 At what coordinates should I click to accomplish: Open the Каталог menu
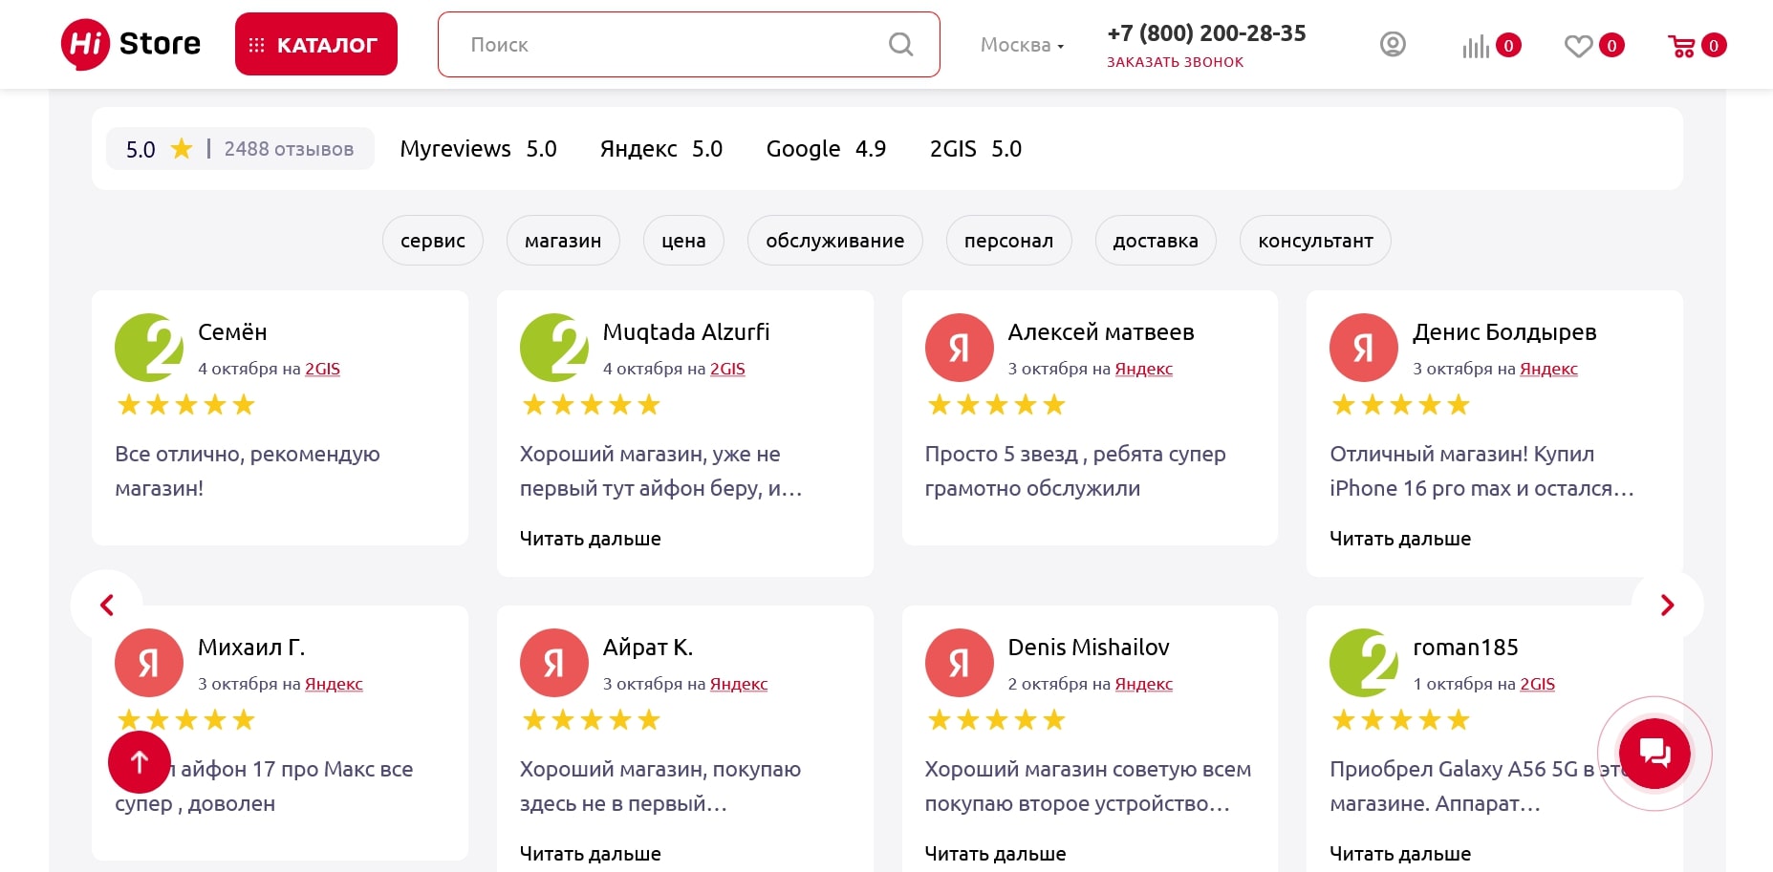tap(316, 44)
